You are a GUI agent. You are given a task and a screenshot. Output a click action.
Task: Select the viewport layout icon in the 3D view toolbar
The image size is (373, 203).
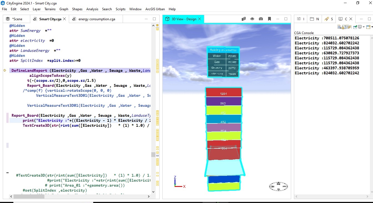243,19
